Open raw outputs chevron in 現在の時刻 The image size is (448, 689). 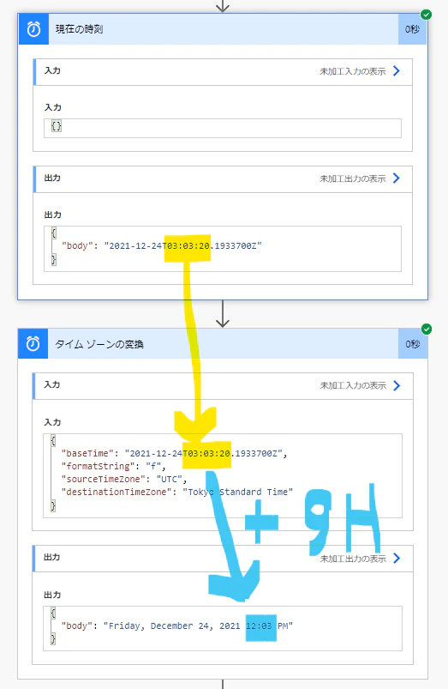click(x=397, y=178)
